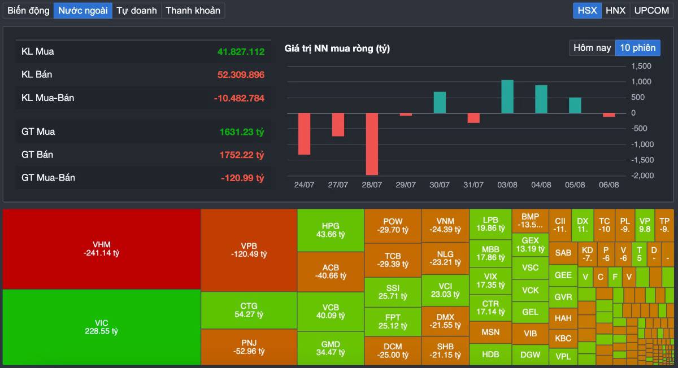678x368 pixels.
Task: Select the GMD 34.47 tỷ tile
Action: click(331, 348)
